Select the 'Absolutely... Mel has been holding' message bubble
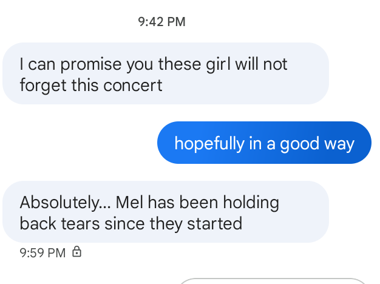Image resolution: width=380 pixels, height=284 pixels. (166, 212)
